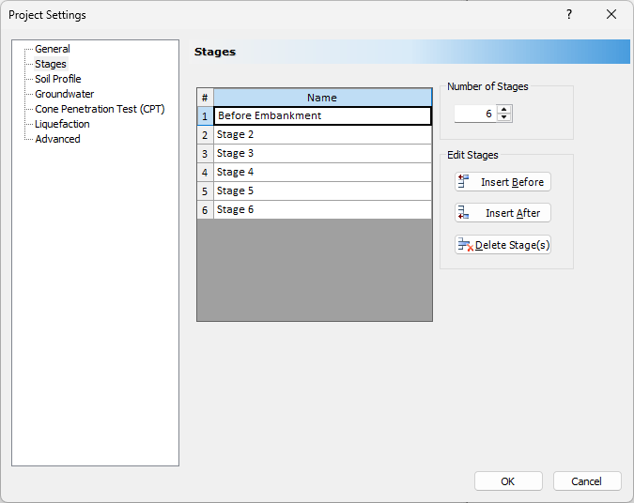Select the Stage 4 name cell

322,172
